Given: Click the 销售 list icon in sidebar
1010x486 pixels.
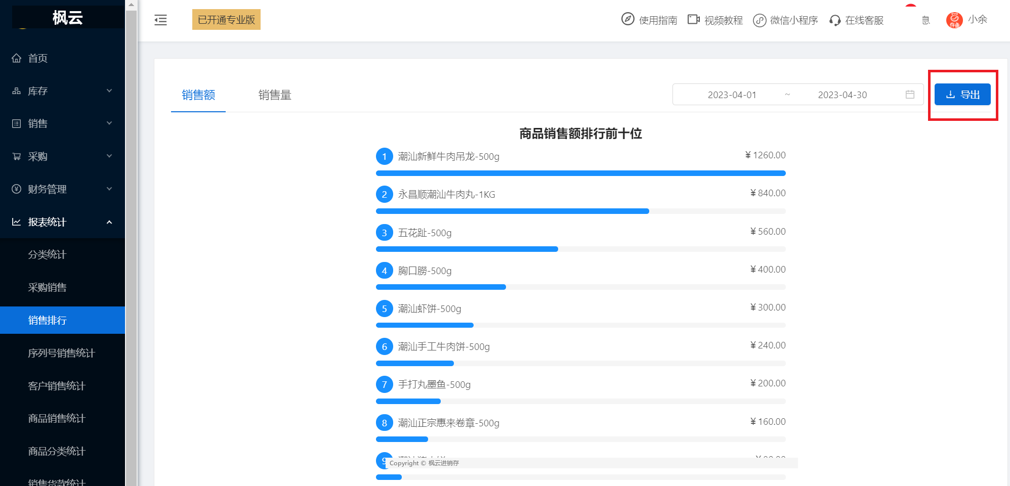Looking at the screenshot, I should pyautogui.click(x=17, y=123).
